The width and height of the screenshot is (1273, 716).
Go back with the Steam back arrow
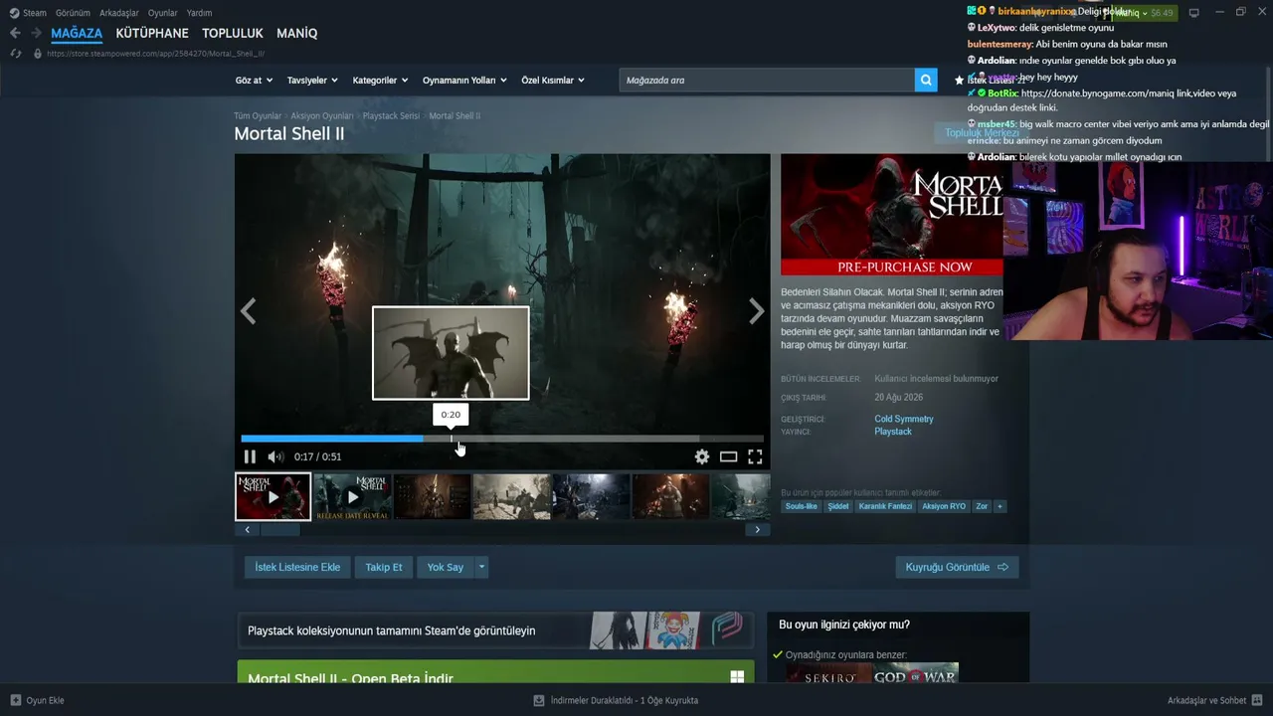tap(15, 33)
